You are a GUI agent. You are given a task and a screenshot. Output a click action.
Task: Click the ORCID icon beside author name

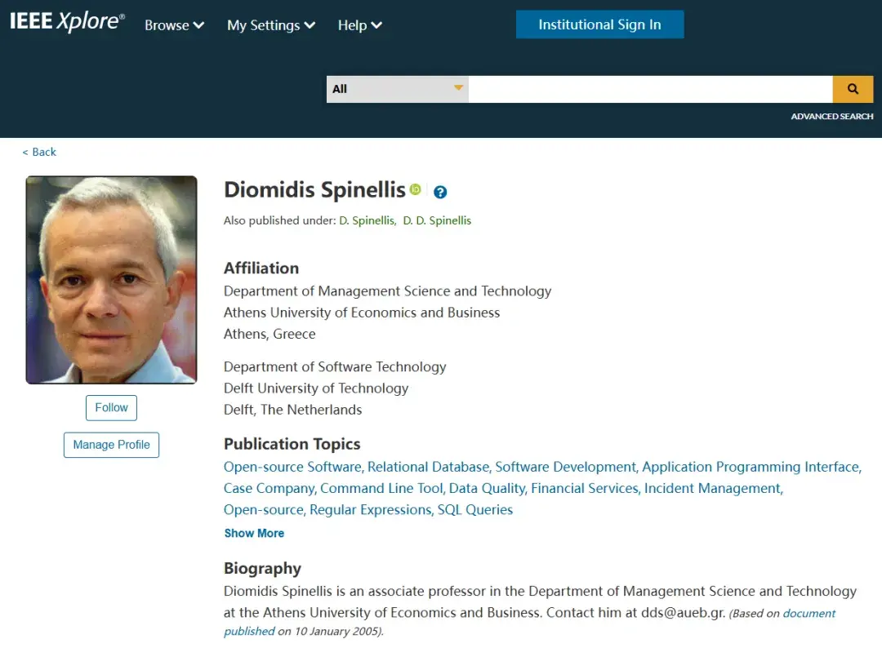(x=416, y=190)
